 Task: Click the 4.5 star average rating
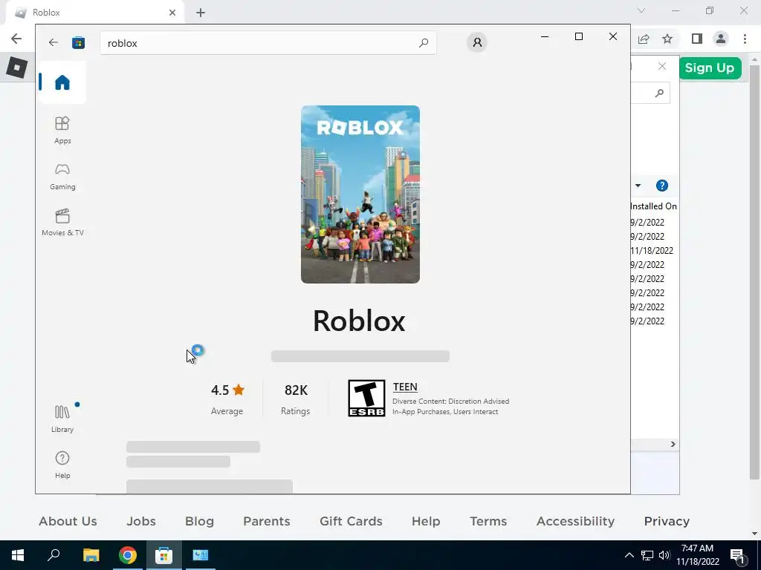(227, 390)
